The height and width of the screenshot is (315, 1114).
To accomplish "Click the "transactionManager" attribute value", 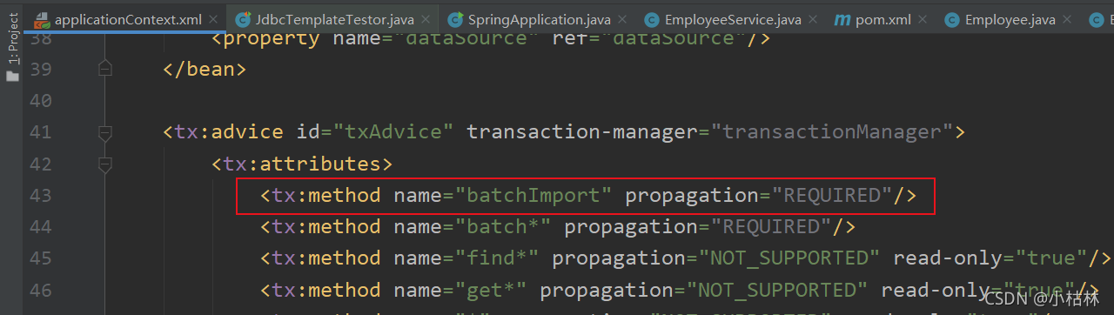I will tap(833, 132).
